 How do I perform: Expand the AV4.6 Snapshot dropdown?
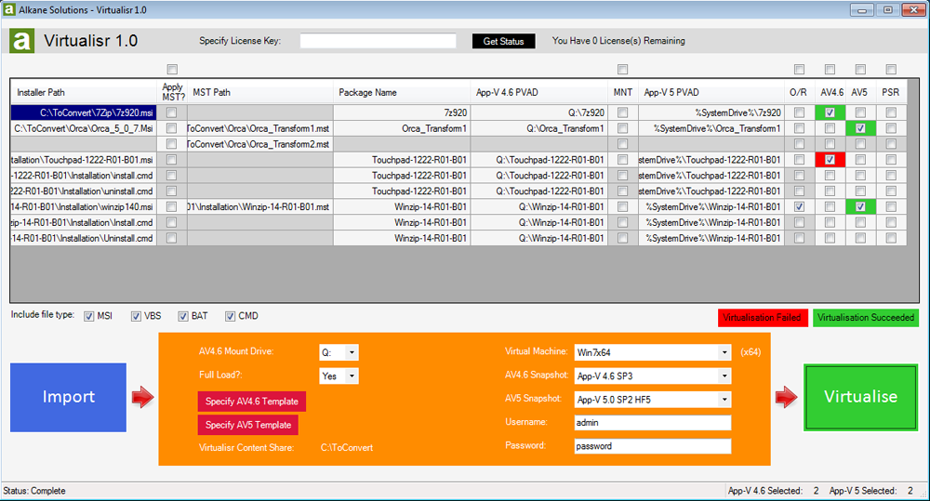point(724,376)
